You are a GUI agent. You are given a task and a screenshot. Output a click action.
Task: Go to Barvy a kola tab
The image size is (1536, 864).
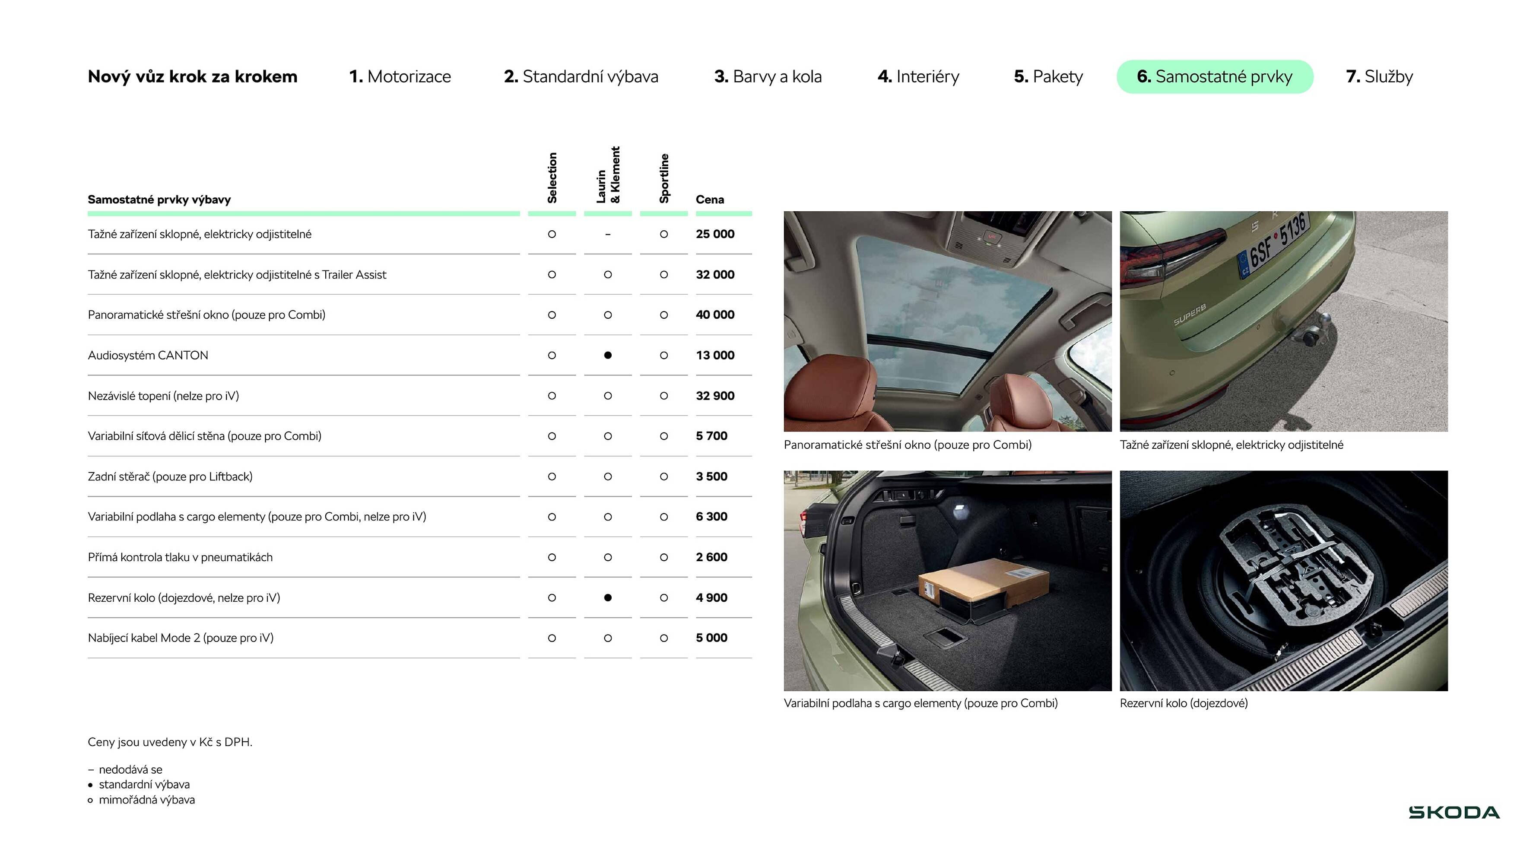pyautogui.click(x=768, y=76)
